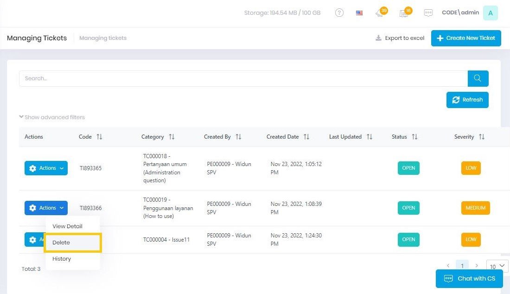This screenshot has height=294, width=510.
Task: Select History from the actions menu
Action: coord(62,259)
